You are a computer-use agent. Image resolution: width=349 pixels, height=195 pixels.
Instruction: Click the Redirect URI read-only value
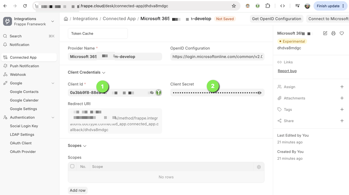pos(115,121)
